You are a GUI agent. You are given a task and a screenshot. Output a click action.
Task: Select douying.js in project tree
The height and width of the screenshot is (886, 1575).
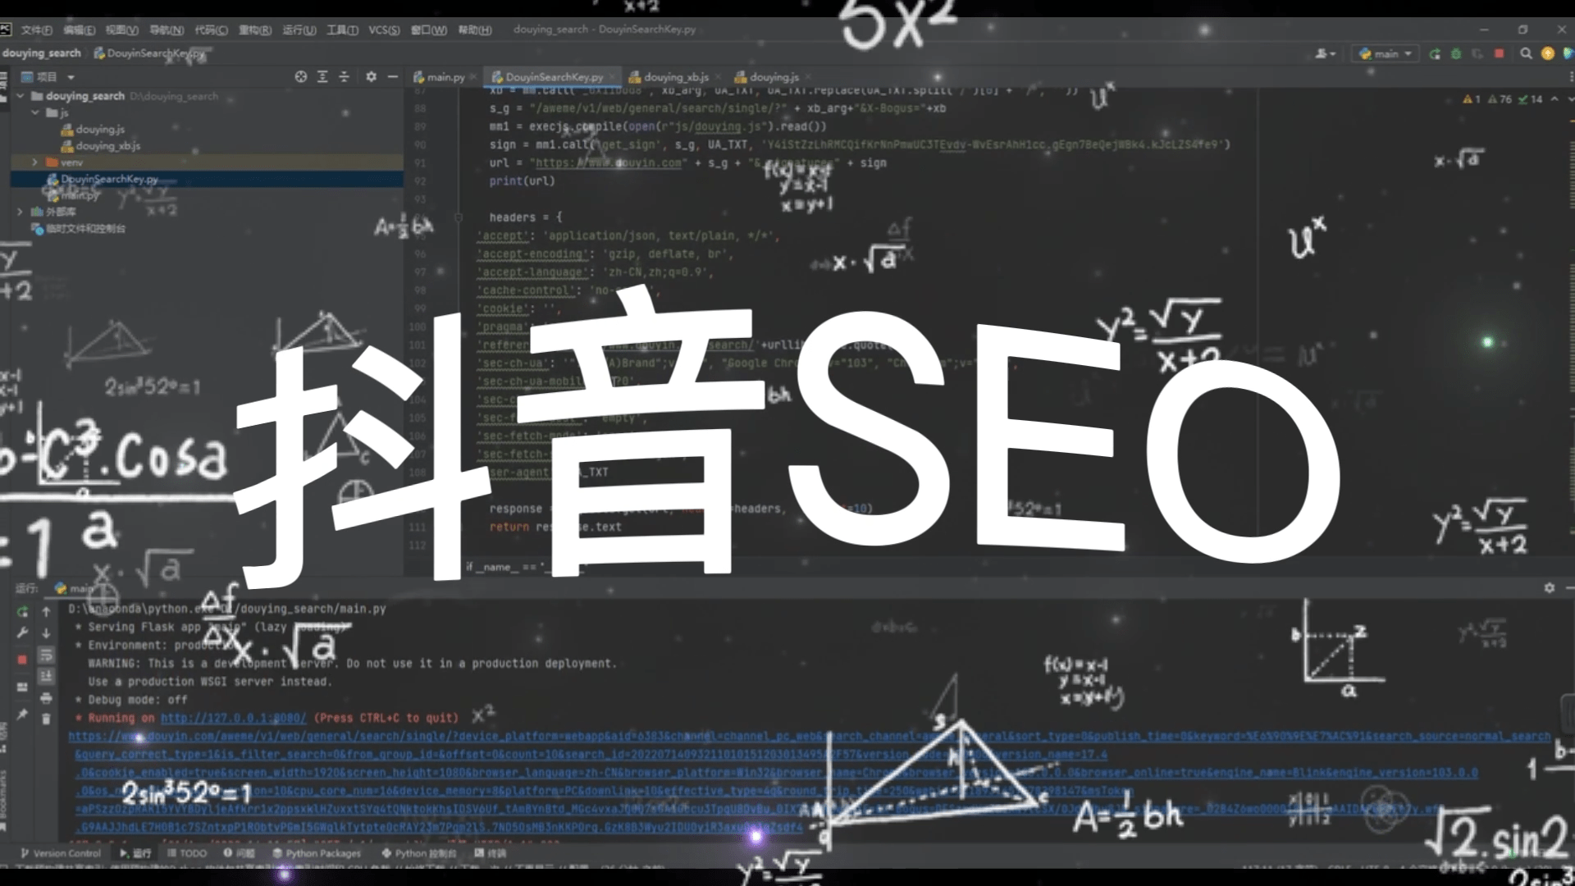point(93,130)
